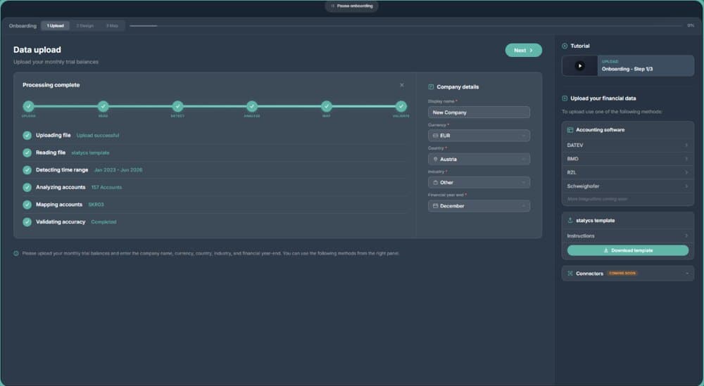Viewport: 704px width, 386px height.
Task: Click the currency icon in the EUR field
Action: pos(435,136)
